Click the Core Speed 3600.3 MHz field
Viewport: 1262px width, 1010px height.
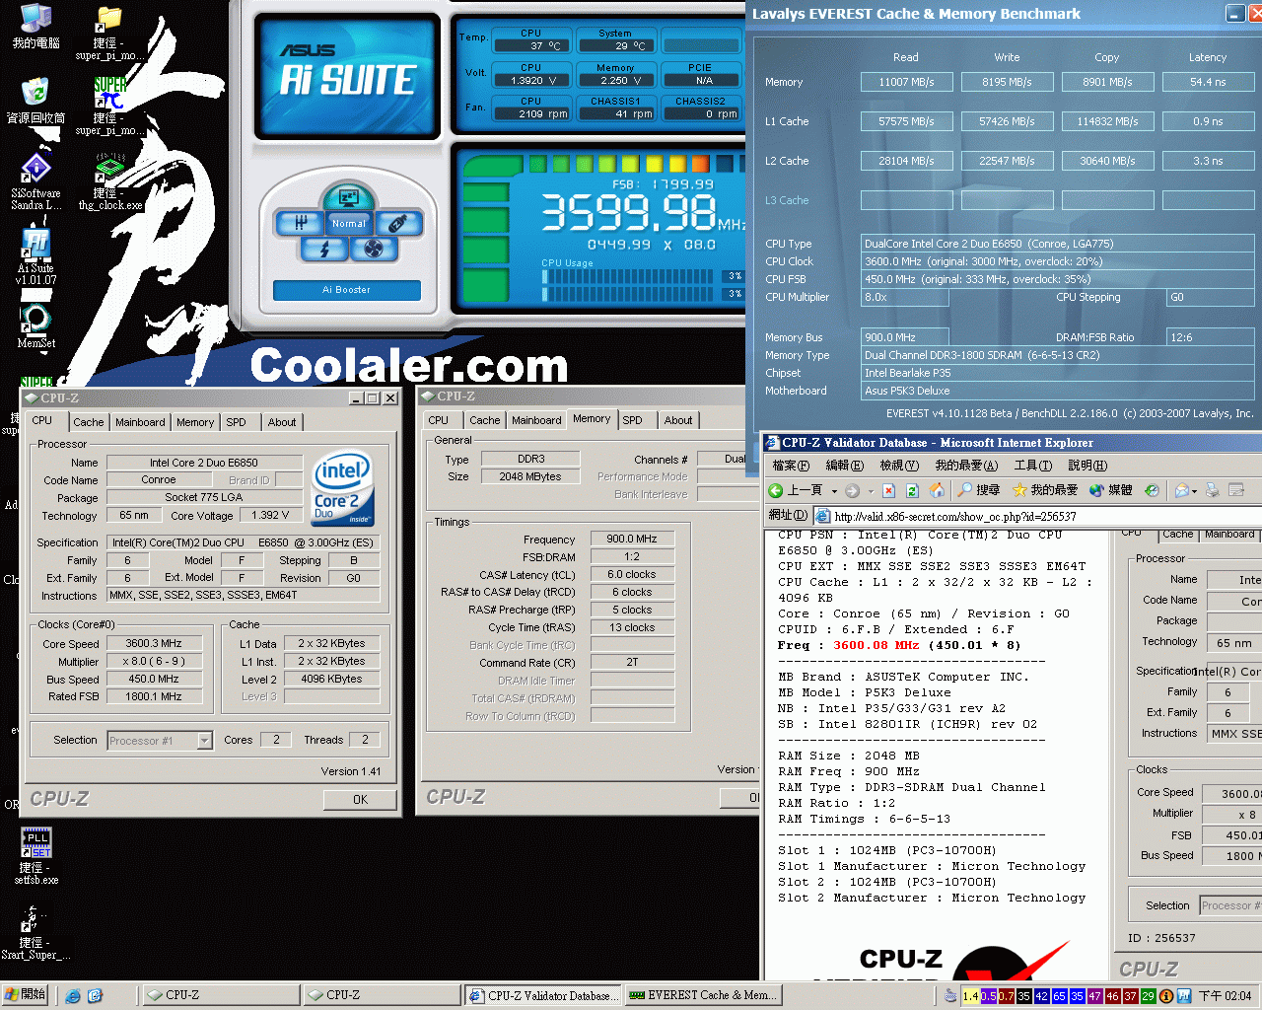[x=153, y=643]
